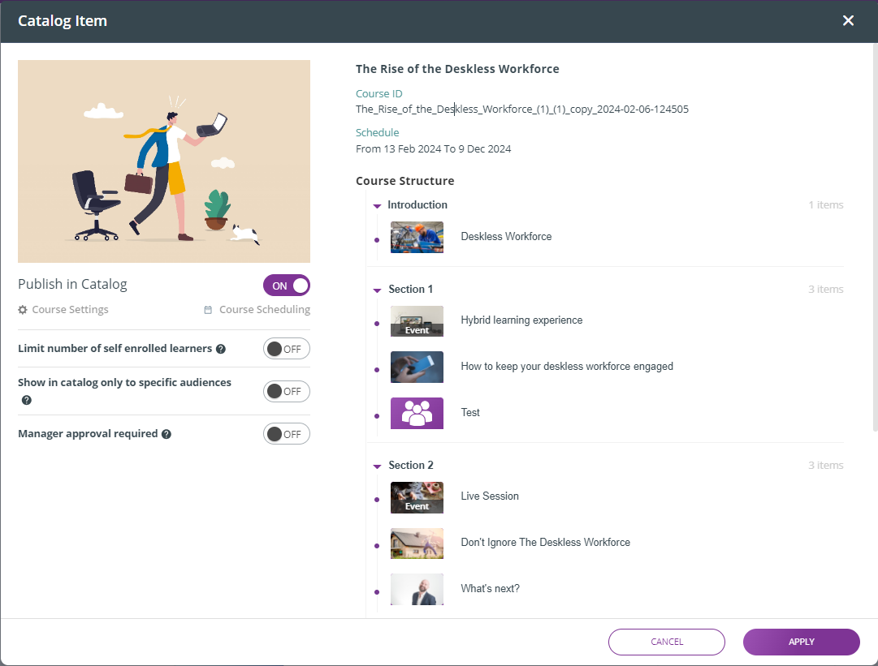Click help icon under Show in catalog only

(x=27, y=400)
